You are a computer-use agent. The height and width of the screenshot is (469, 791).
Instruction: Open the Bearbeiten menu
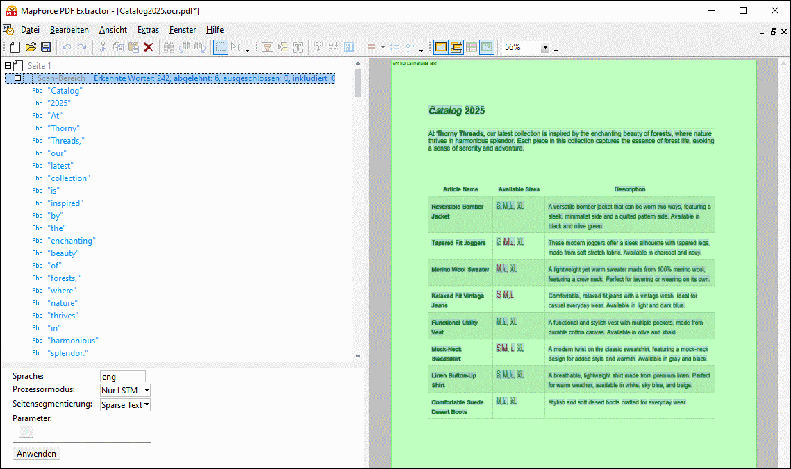pyautogui.click(x=69, y=30)
